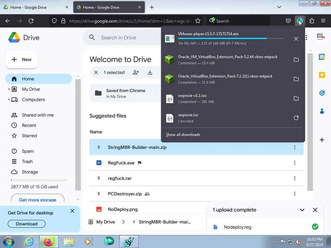The height and width of the screenshot is (248, 331).
Task: Click the URL address bar
Action: 130,21
